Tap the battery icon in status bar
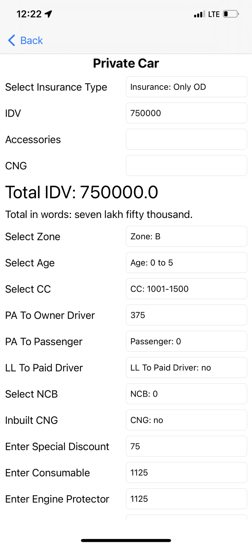252x547 pixels. click(231, 14)
